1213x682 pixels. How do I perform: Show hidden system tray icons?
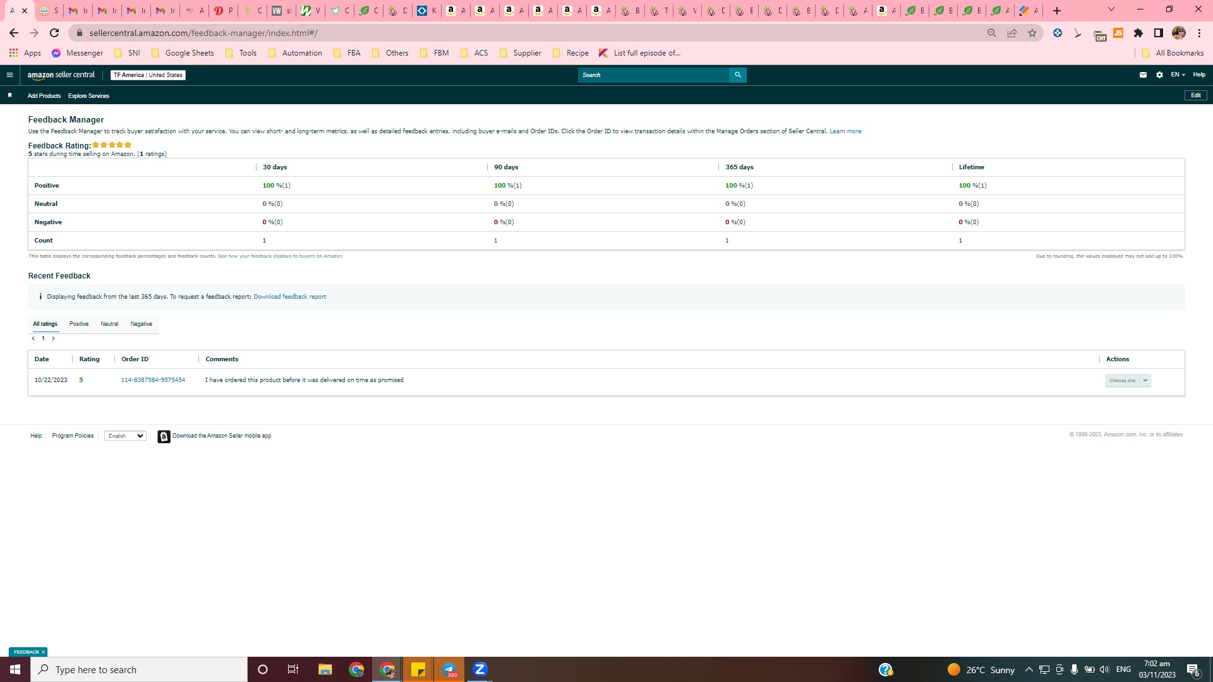pyautogui.click(x=1029, y=669)
